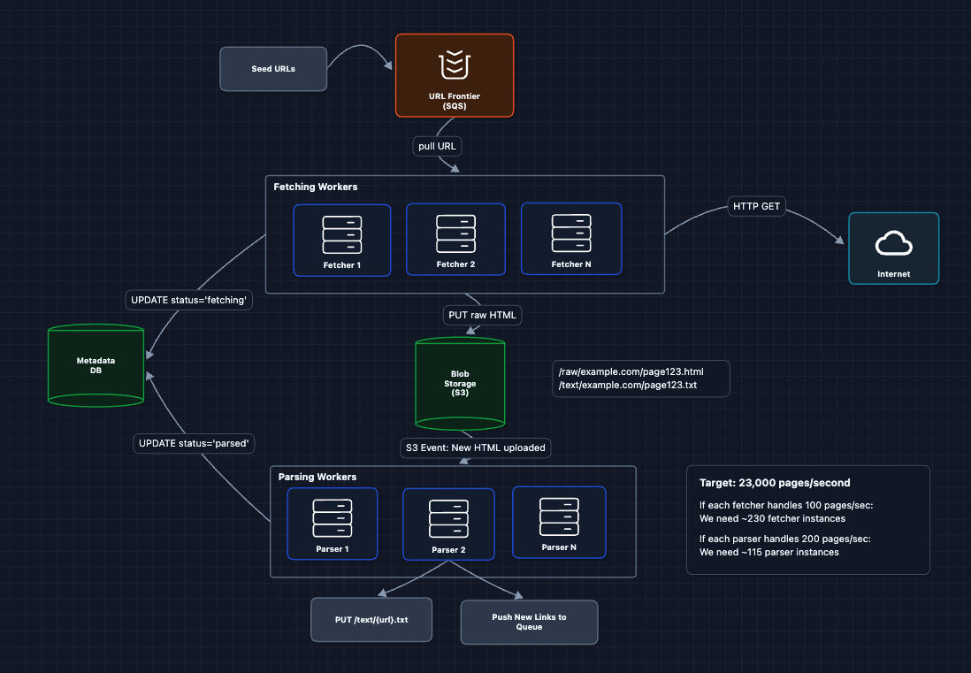The image size is (971, 673).
Task: Select the 'Push New Links to Queue' node
Action: pos(528,622)
